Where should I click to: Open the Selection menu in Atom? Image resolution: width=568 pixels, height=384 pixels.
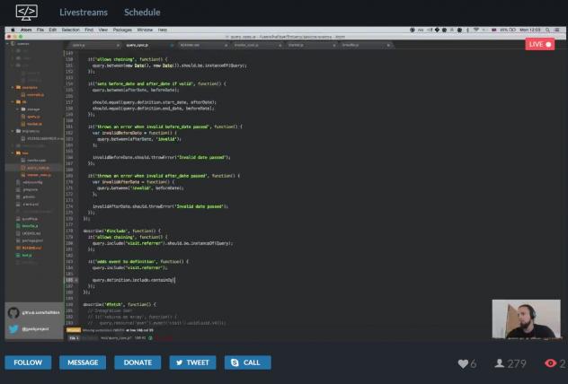point(70,30)
